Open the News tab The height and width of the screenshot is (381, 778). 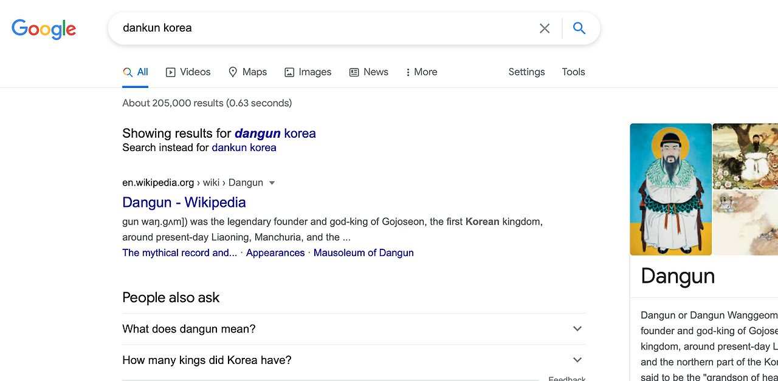(x=368, y=72)
